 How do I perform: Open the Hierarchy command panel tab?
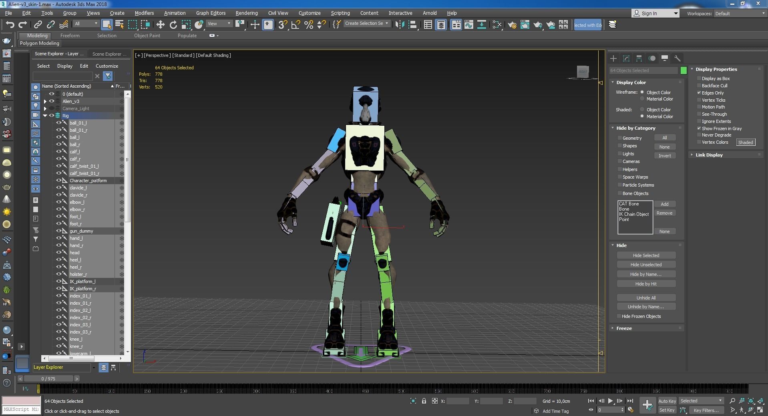click(639, 58)
